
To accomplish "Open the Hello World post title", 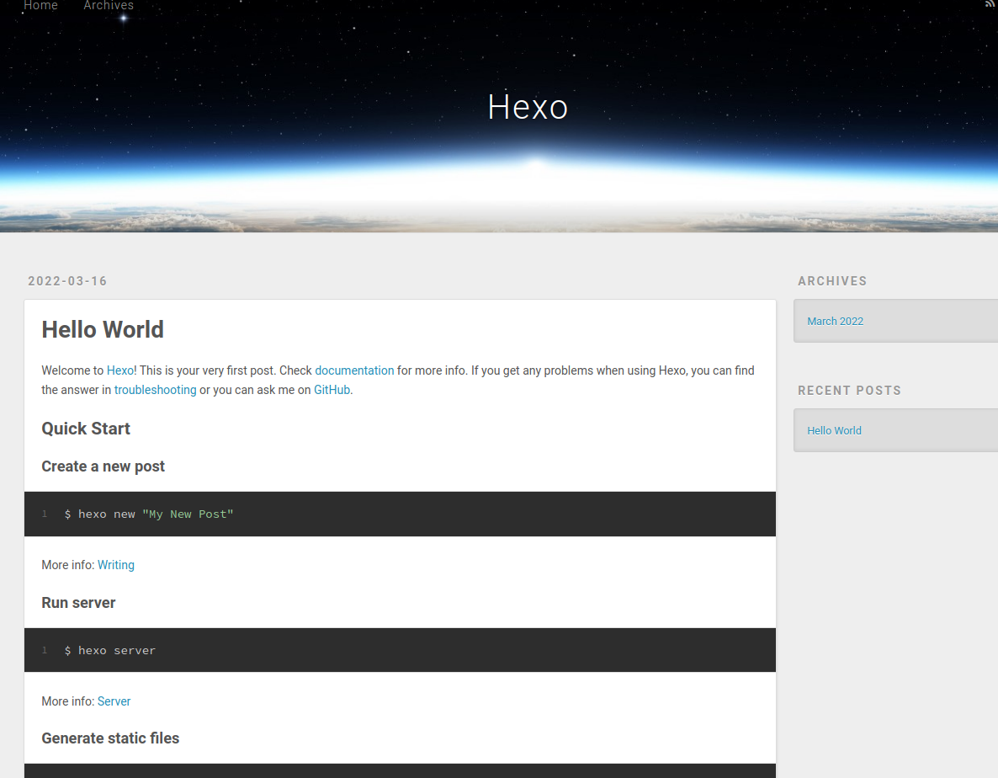I will tap(103, 330).
